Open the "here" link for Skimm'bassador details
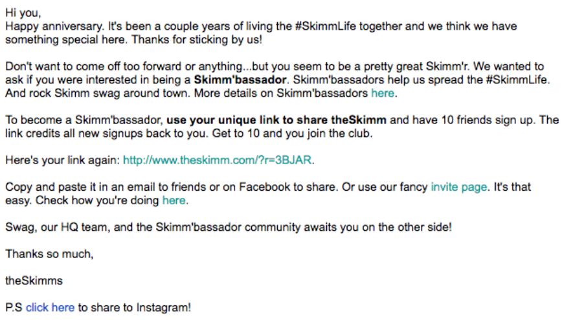562x320 pixels. point(382,93)
